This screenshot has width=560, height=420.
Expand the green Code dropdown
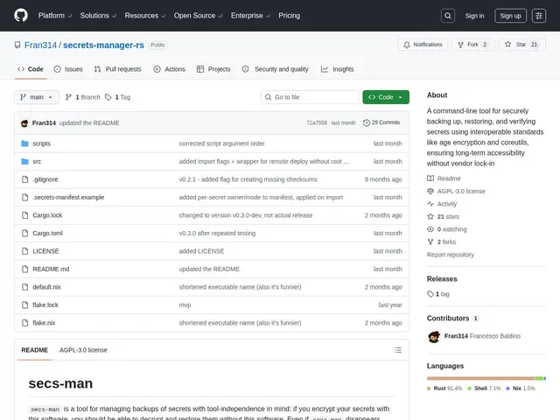tap(386, 97)
